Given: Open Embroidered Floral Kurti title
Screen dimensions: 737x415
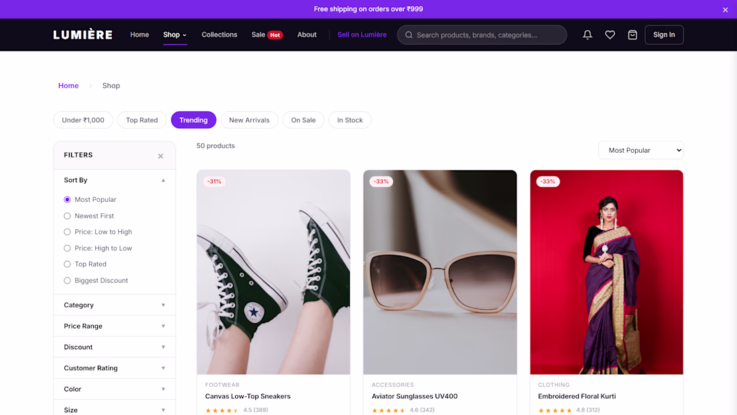Looking at the screenshot, I should 577,396.
